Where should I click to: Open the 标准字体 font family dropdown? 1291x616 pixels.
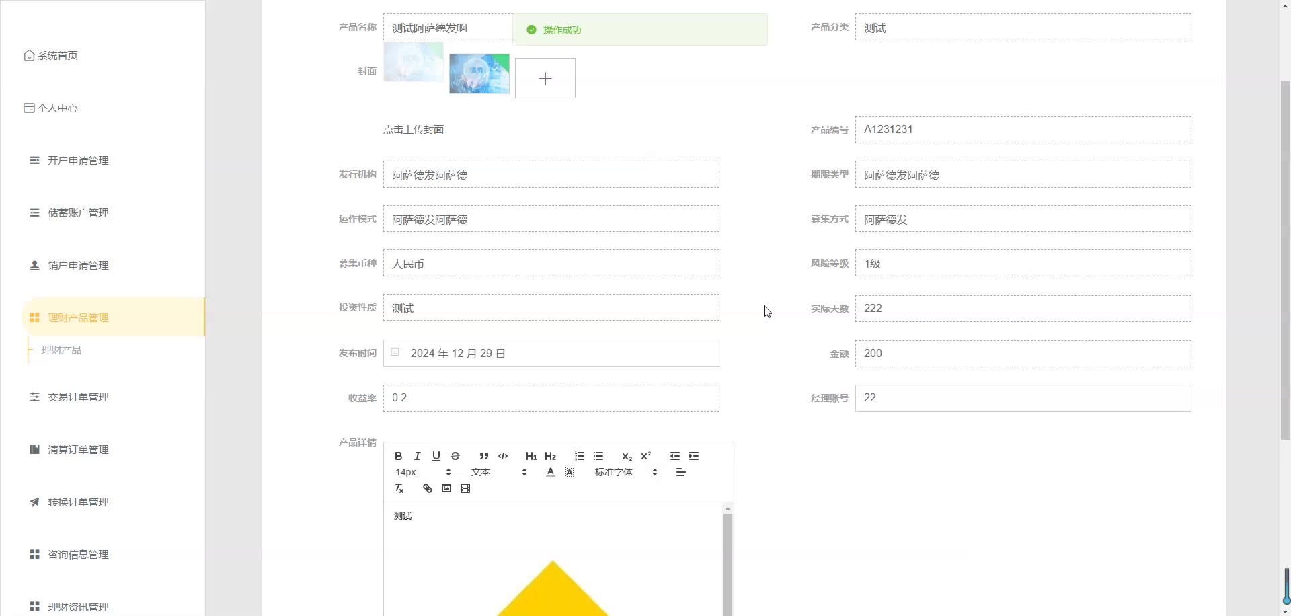pyautogui.click(x=626, y=472)
